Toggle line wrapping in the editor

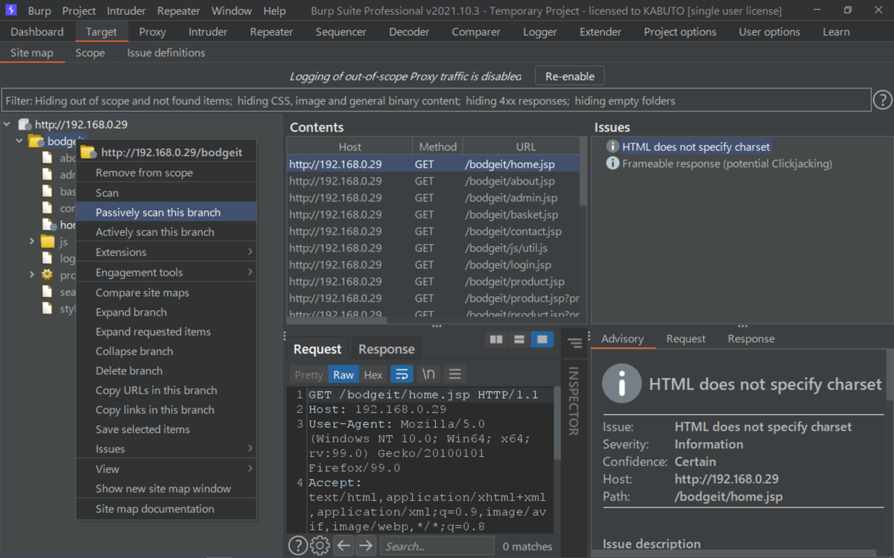click(402, 374)
